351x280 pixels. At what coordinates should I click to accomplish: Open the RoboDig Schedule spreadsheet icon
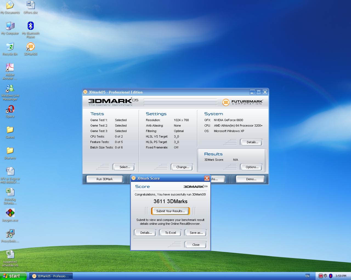(x=10, y=196)
